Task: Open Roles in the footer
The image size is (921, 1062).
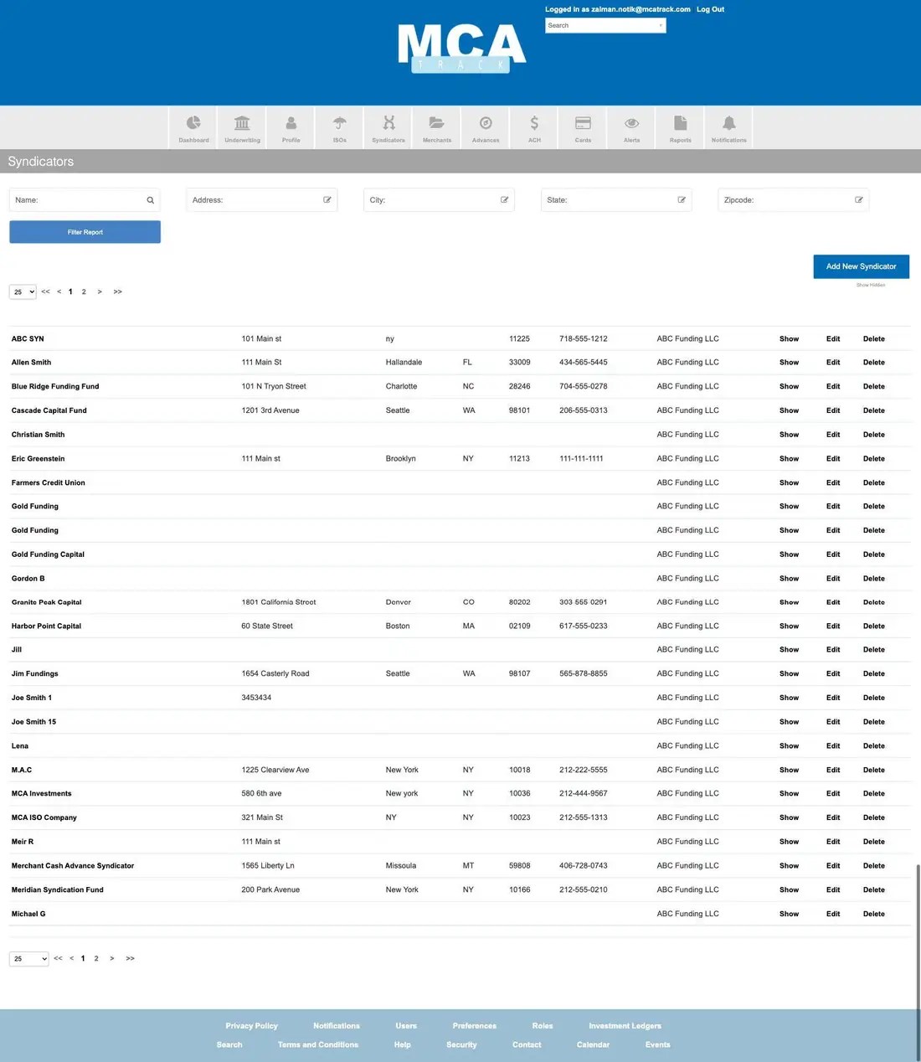Action: (543, 1026)
